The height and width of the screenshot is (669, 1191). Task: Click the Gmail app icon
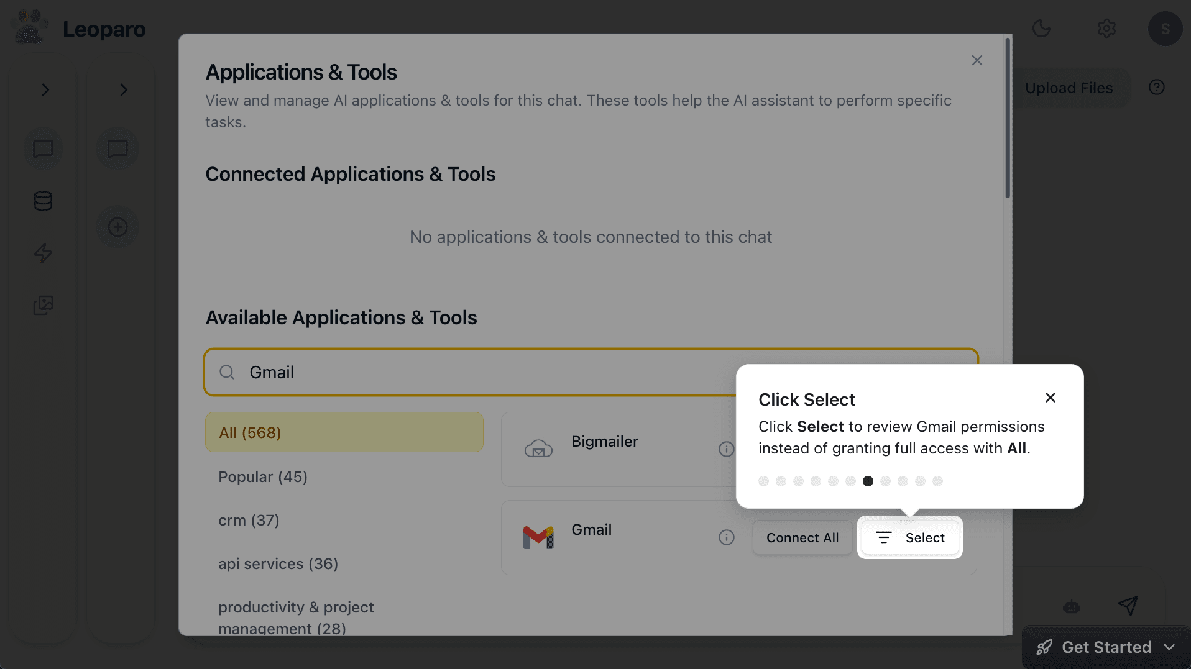point(538,537)
